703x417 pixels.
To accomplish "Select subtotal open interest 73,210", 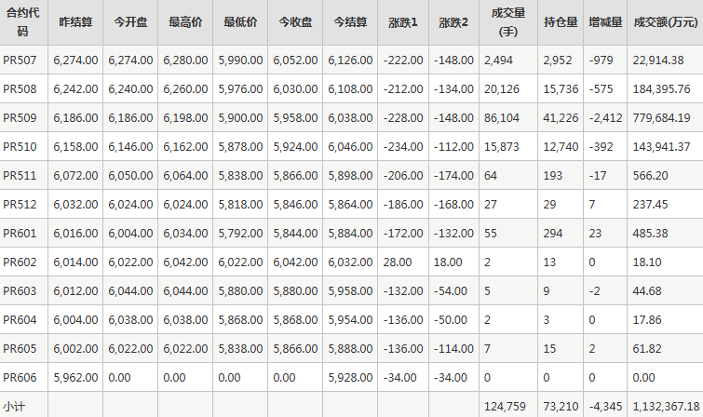I will [x=561, y=407].
